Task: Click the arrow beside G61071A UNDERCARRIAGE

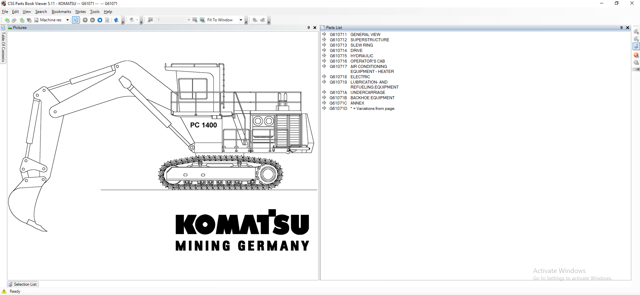Action: coord(324,92)
